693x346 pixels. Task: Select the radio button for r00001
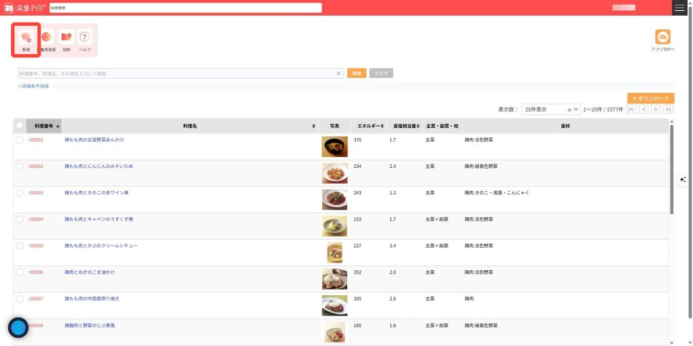(20, 139)
